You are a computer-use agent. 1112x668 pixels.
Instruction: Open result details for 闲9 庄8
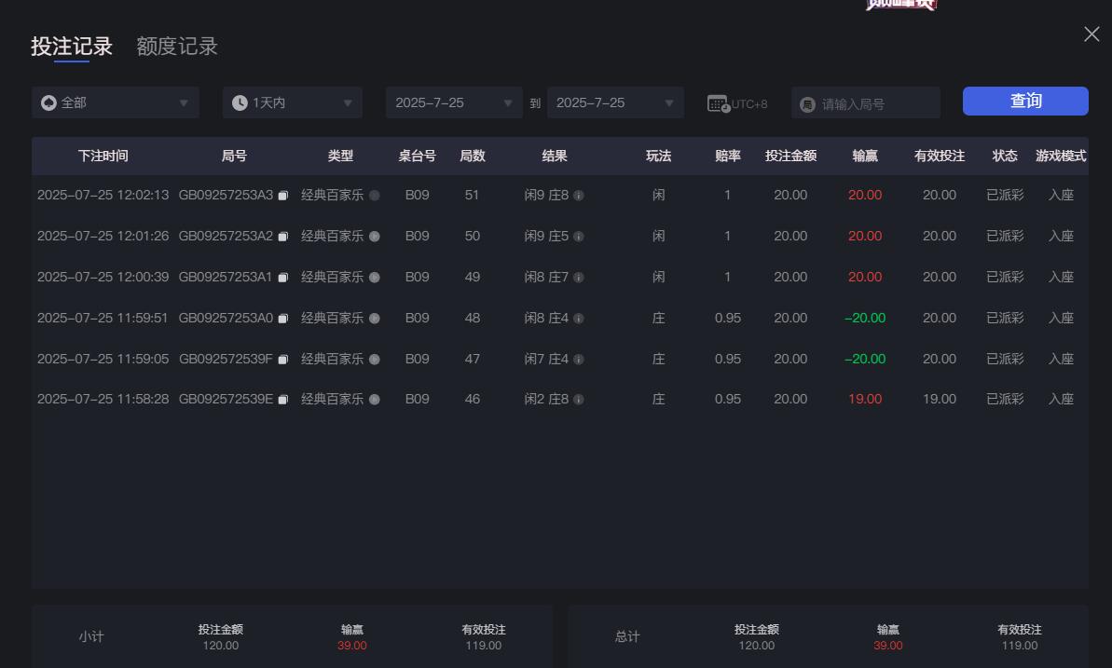click(580, 195)
